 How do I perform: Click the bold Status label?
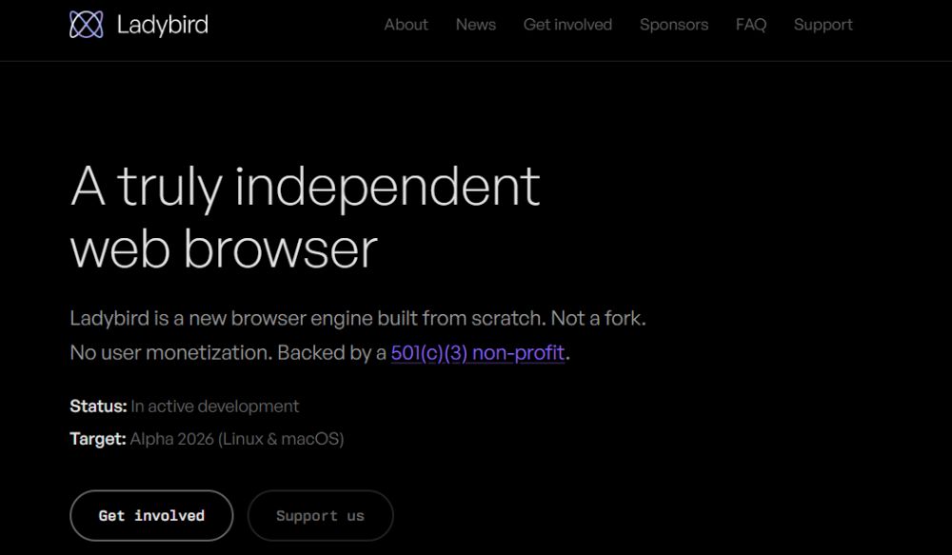pyautogui.click(x=98, y=406)
